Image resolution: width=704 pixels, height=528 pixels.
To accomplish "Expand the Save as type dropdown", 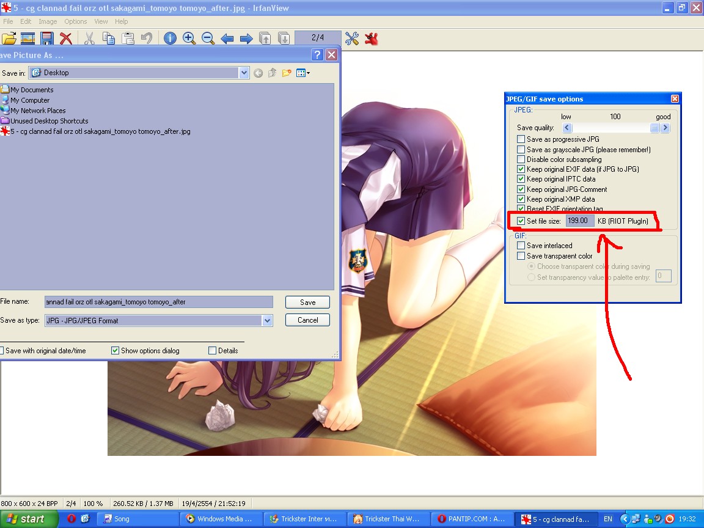I will [x=268, y=321].
